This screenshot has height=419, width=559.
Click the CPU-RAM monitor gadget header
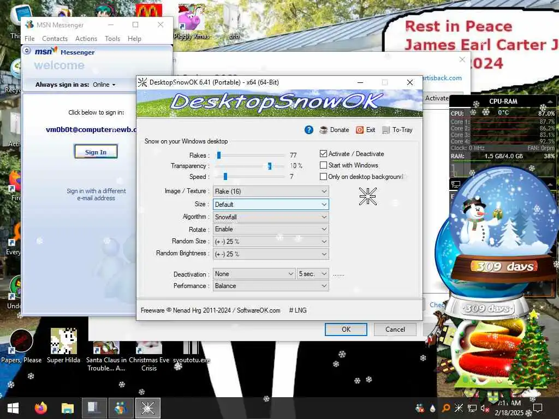pos(503,101)
